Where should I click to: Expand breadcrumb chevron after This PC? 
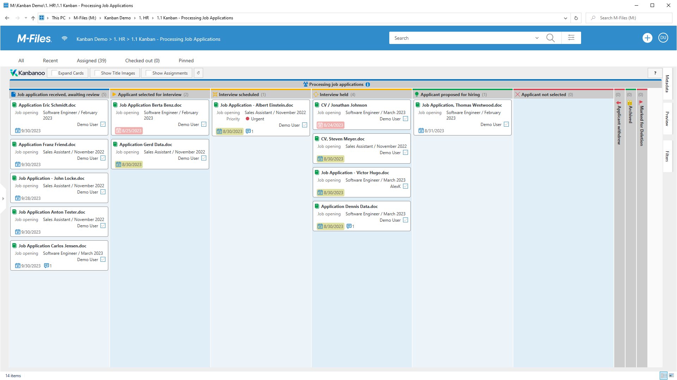[69, 18]
